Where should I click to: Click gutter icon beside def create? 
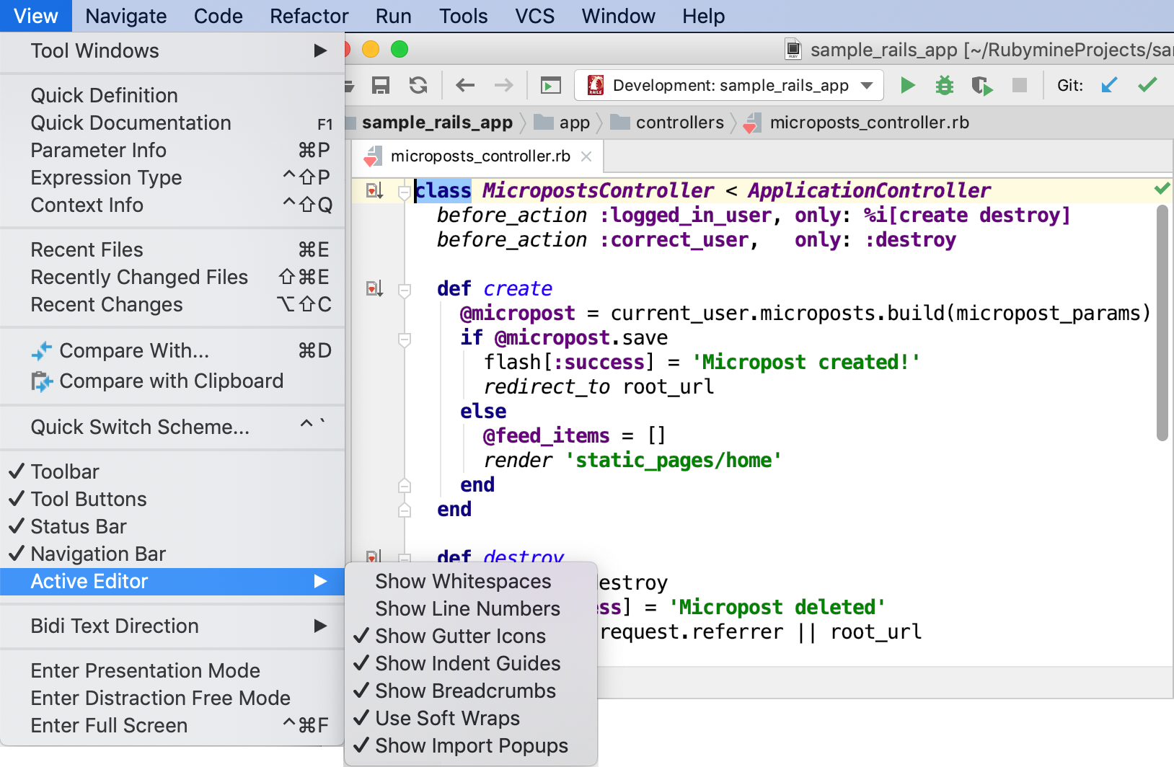click(x=374, y=288)
